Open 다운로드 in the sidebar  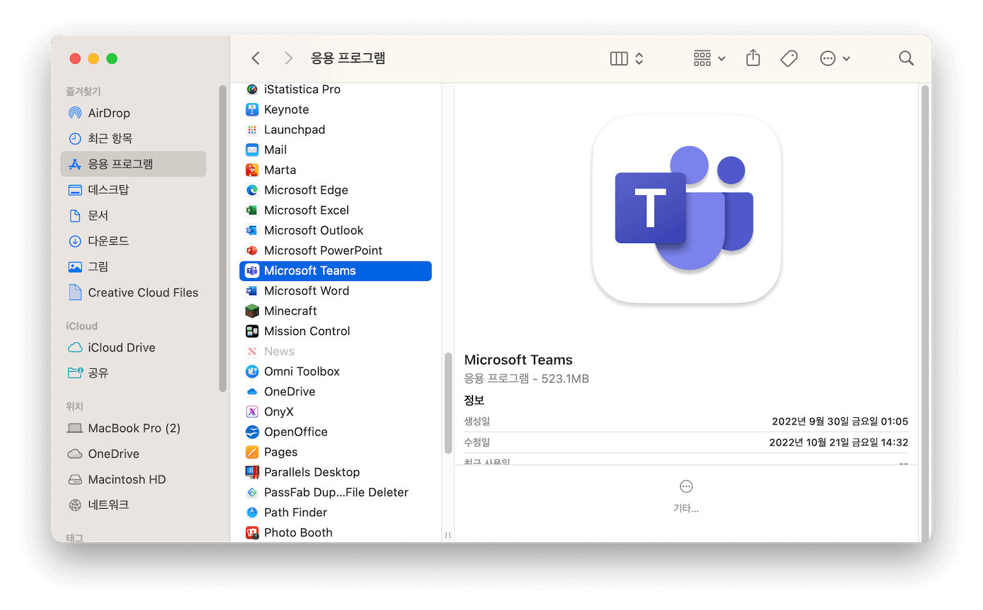133,241
